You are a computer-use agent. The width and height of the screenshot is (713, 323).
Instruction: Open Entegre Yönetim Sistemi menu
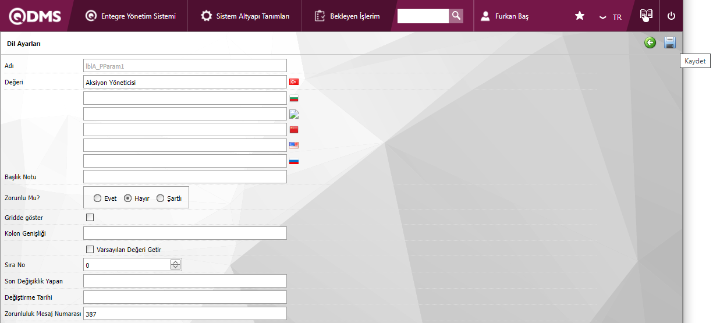[130, 16]
